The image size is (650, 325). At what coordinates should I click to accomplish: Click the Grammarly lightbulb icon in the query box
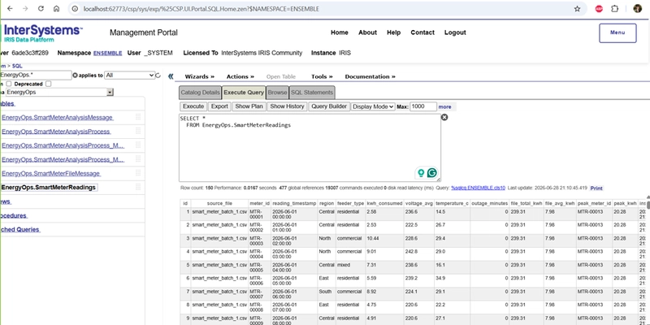[x=421, y=173]
